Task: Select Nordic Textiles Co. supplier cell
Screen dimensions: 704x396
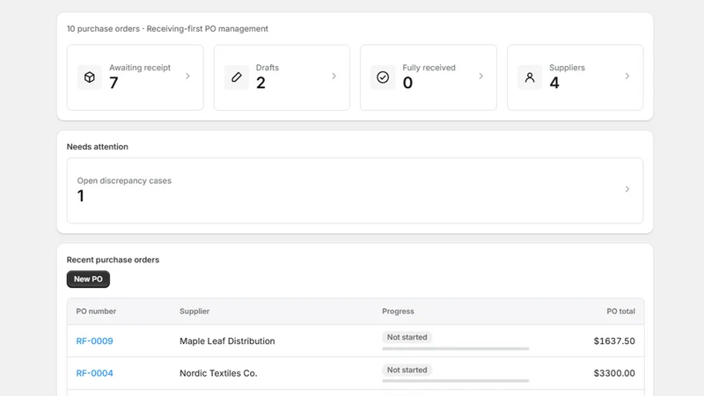Action: point(218,373)
